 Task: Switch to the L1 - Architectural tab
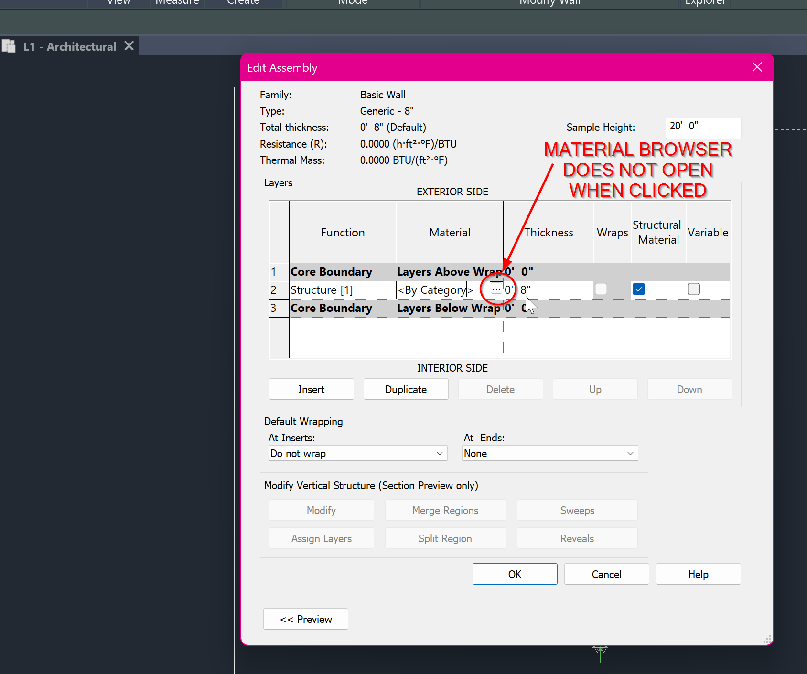point(70,46)
